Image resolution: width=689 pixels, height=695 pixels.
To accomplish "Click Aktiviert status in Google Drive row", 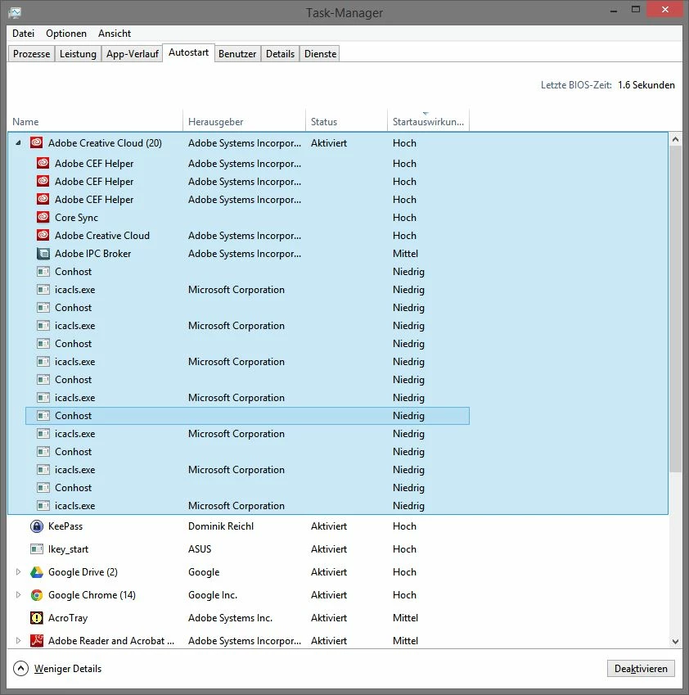I will tap(329, 571).
